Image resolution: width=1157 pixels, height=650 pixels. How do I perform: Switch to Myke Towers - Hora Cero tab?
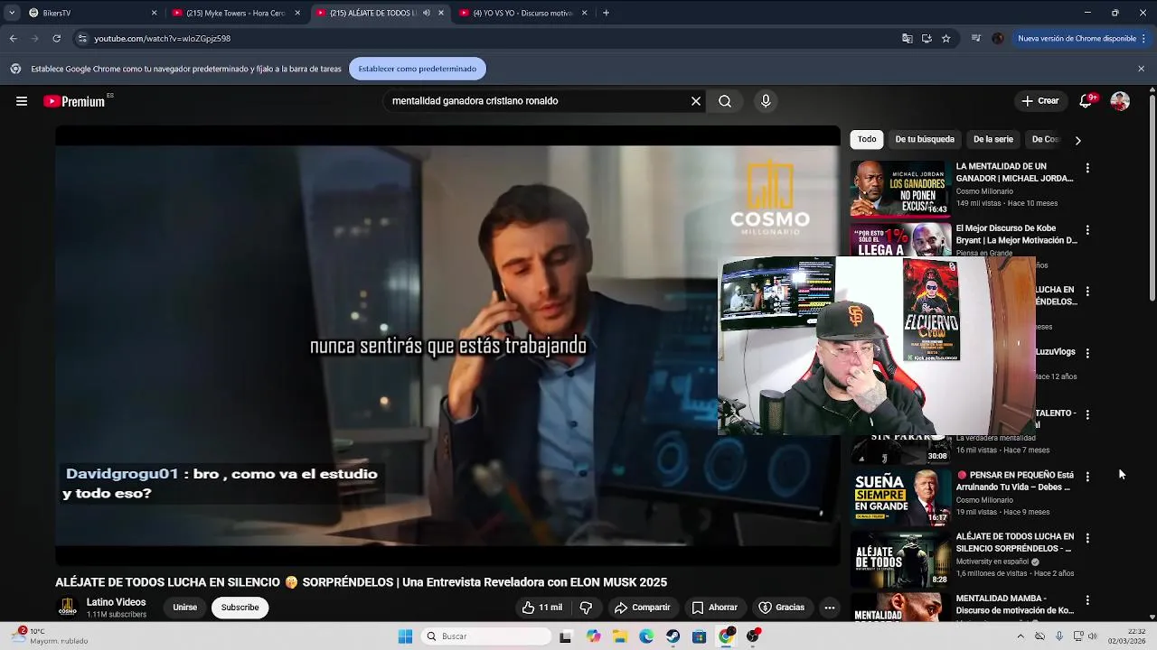click(x=235, y=13)
